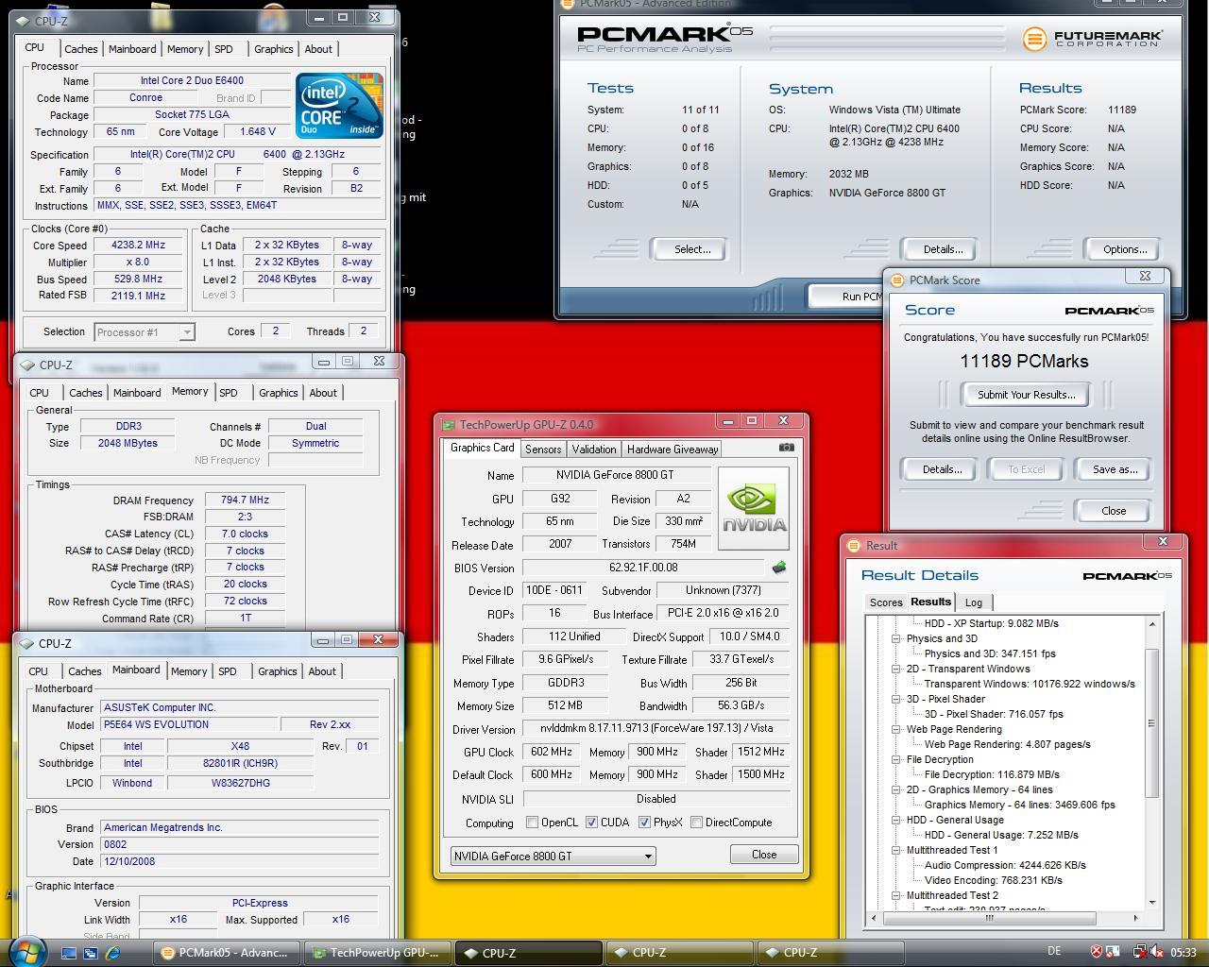This screenshot has width=1209, height=967.
Task: Switch to Scores tab in Result Details
Action: (x=886, y=602)
